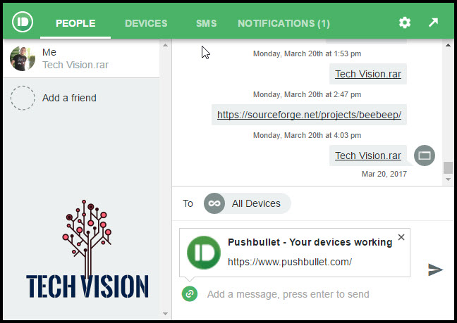Send the push with arrow icon
Screen dimensions: 457x323
pyautogui.click(x=435, y=270)
